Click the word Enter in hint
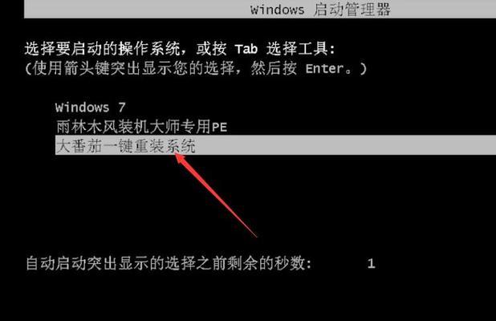 click(x=325, y=68)
